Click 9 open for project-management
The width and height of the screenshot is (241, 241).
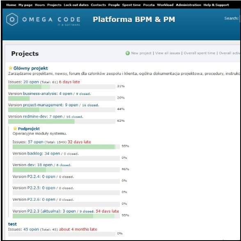71,105
